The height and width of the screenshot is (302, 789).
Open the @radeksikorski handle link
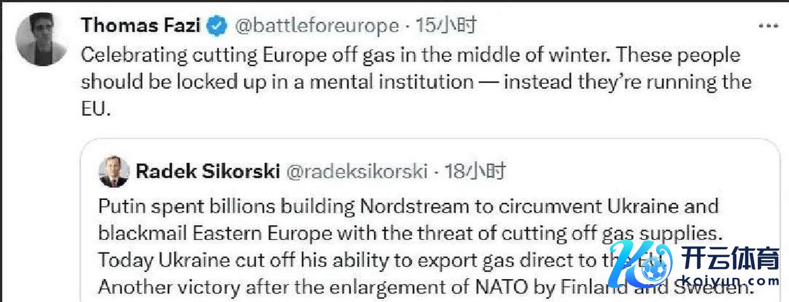(x=358, y=172)
